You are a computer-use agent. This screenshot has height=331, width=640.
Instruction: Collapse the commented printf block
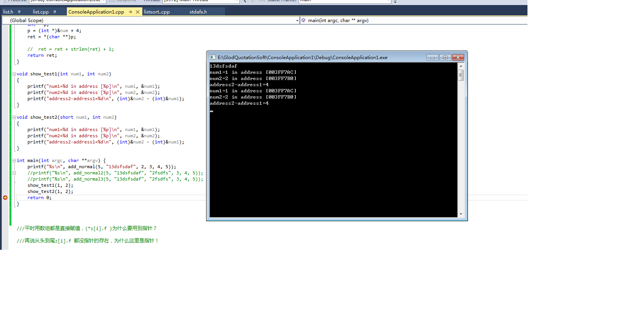click(14, 173)
